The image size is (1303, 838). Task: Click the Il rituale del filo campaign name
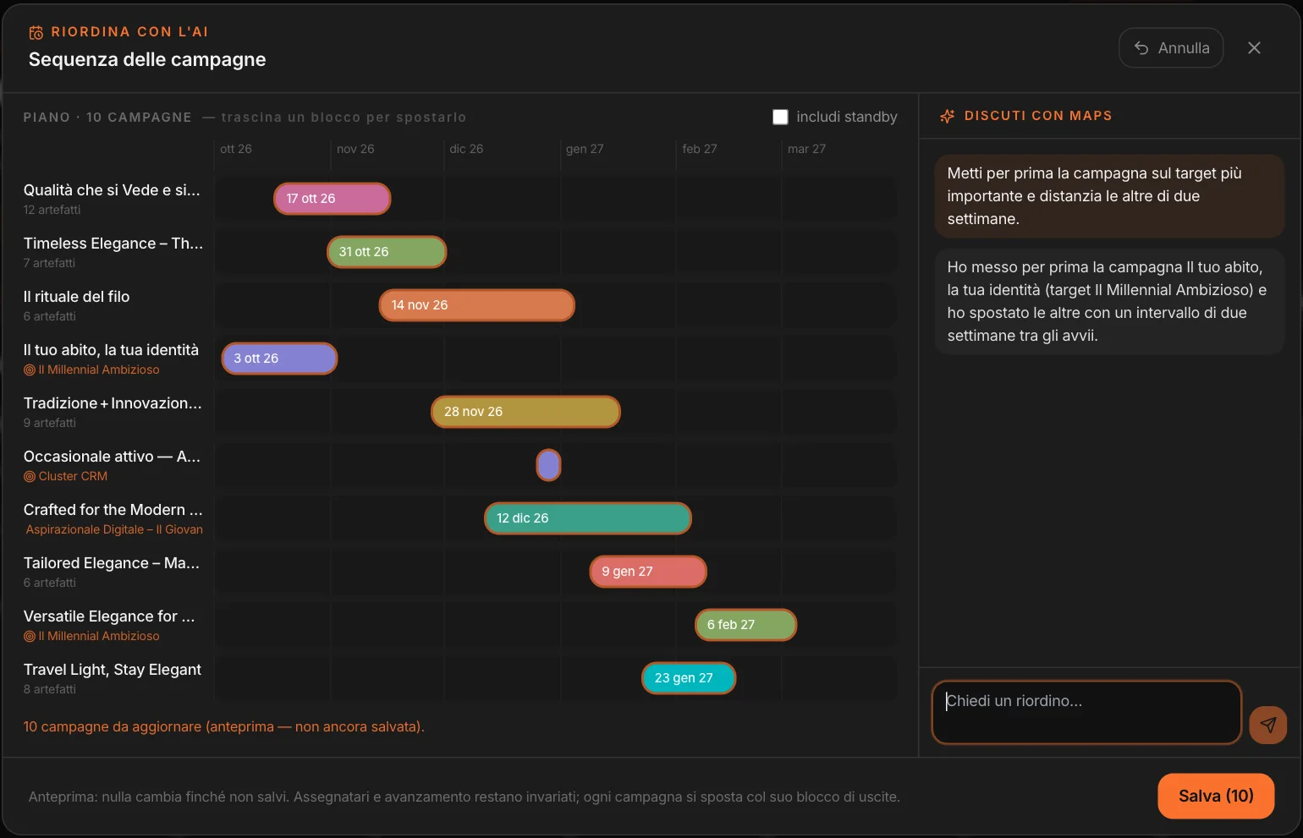pos(77,297)
